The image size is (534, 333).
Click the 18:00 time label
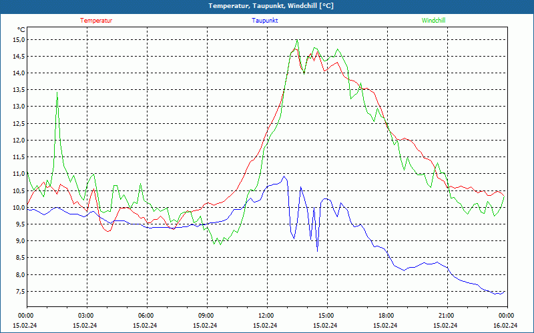387,316
